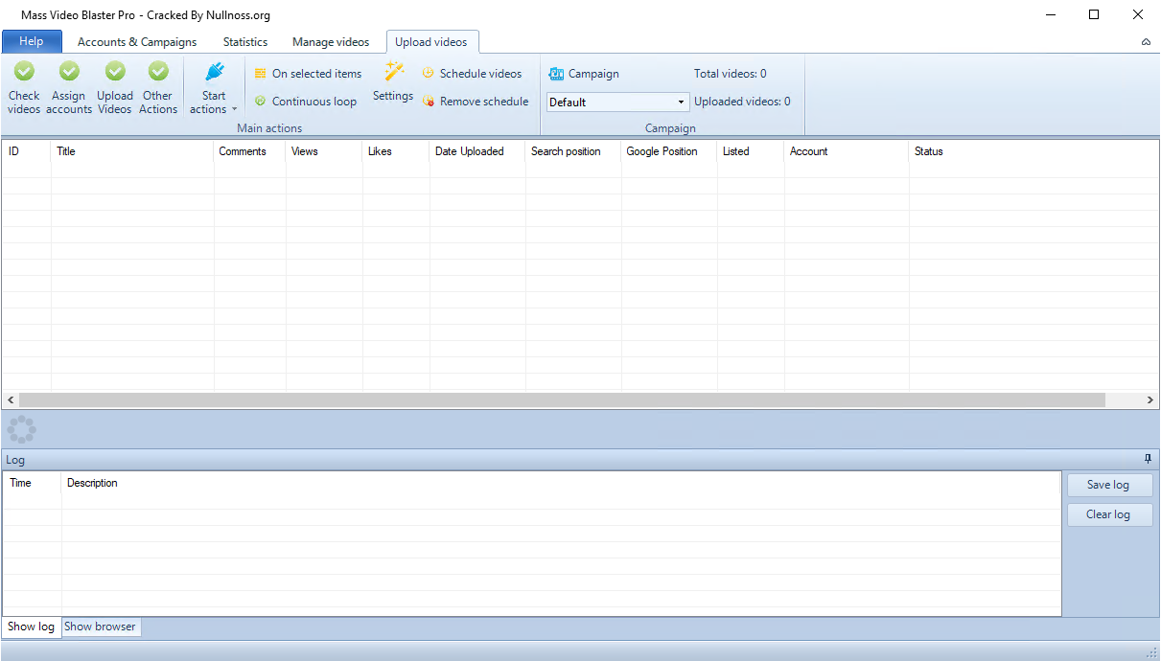Viewport: 1161px width, 661px height.
Task: Click the Description column header in Log
Action: [x=561, y=483]
